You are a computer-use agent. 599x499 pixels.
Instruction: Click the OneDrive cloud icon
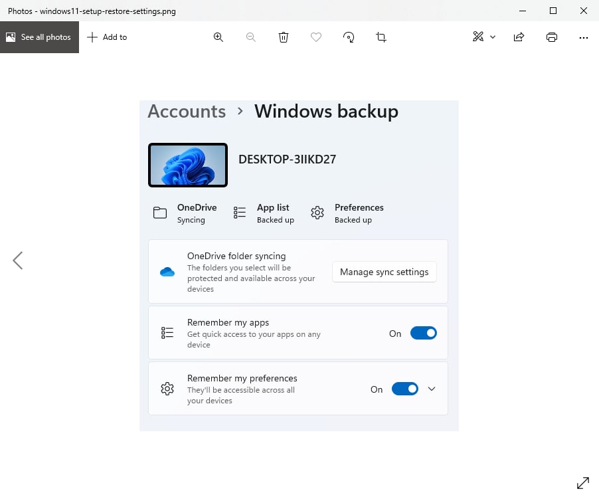tap(167, 272)
